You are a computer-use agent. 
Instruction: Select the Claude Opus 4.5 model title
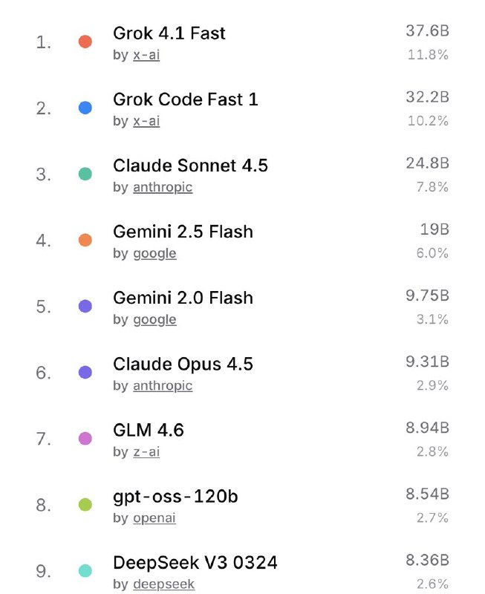183,364
